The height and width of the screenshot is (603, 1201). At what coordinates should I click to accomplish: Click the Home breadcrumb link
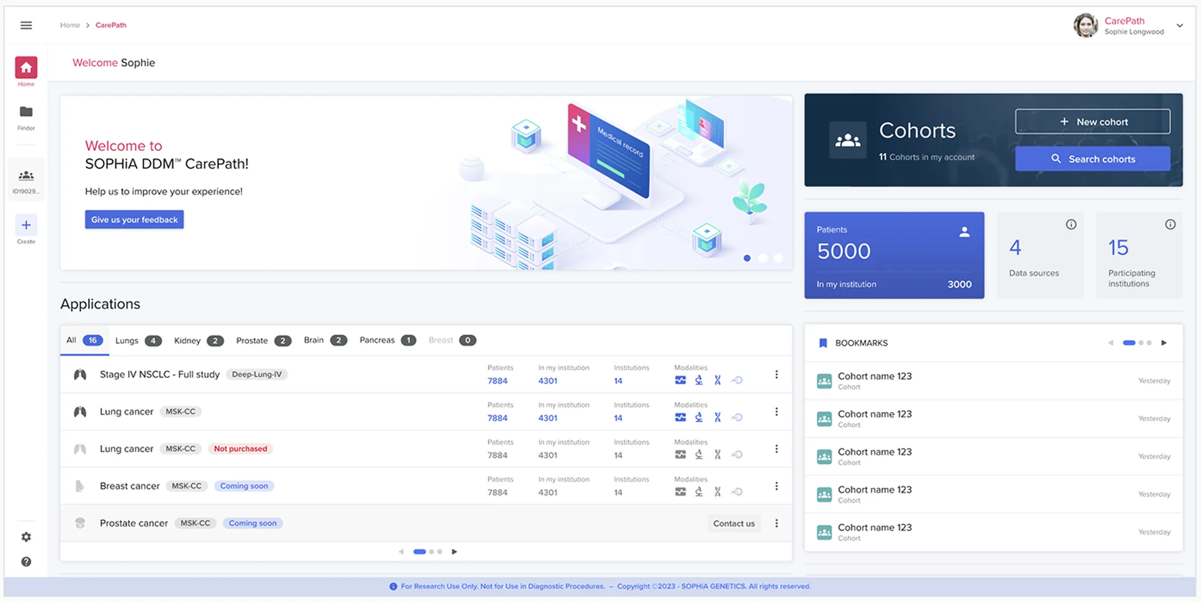point(70,25)
